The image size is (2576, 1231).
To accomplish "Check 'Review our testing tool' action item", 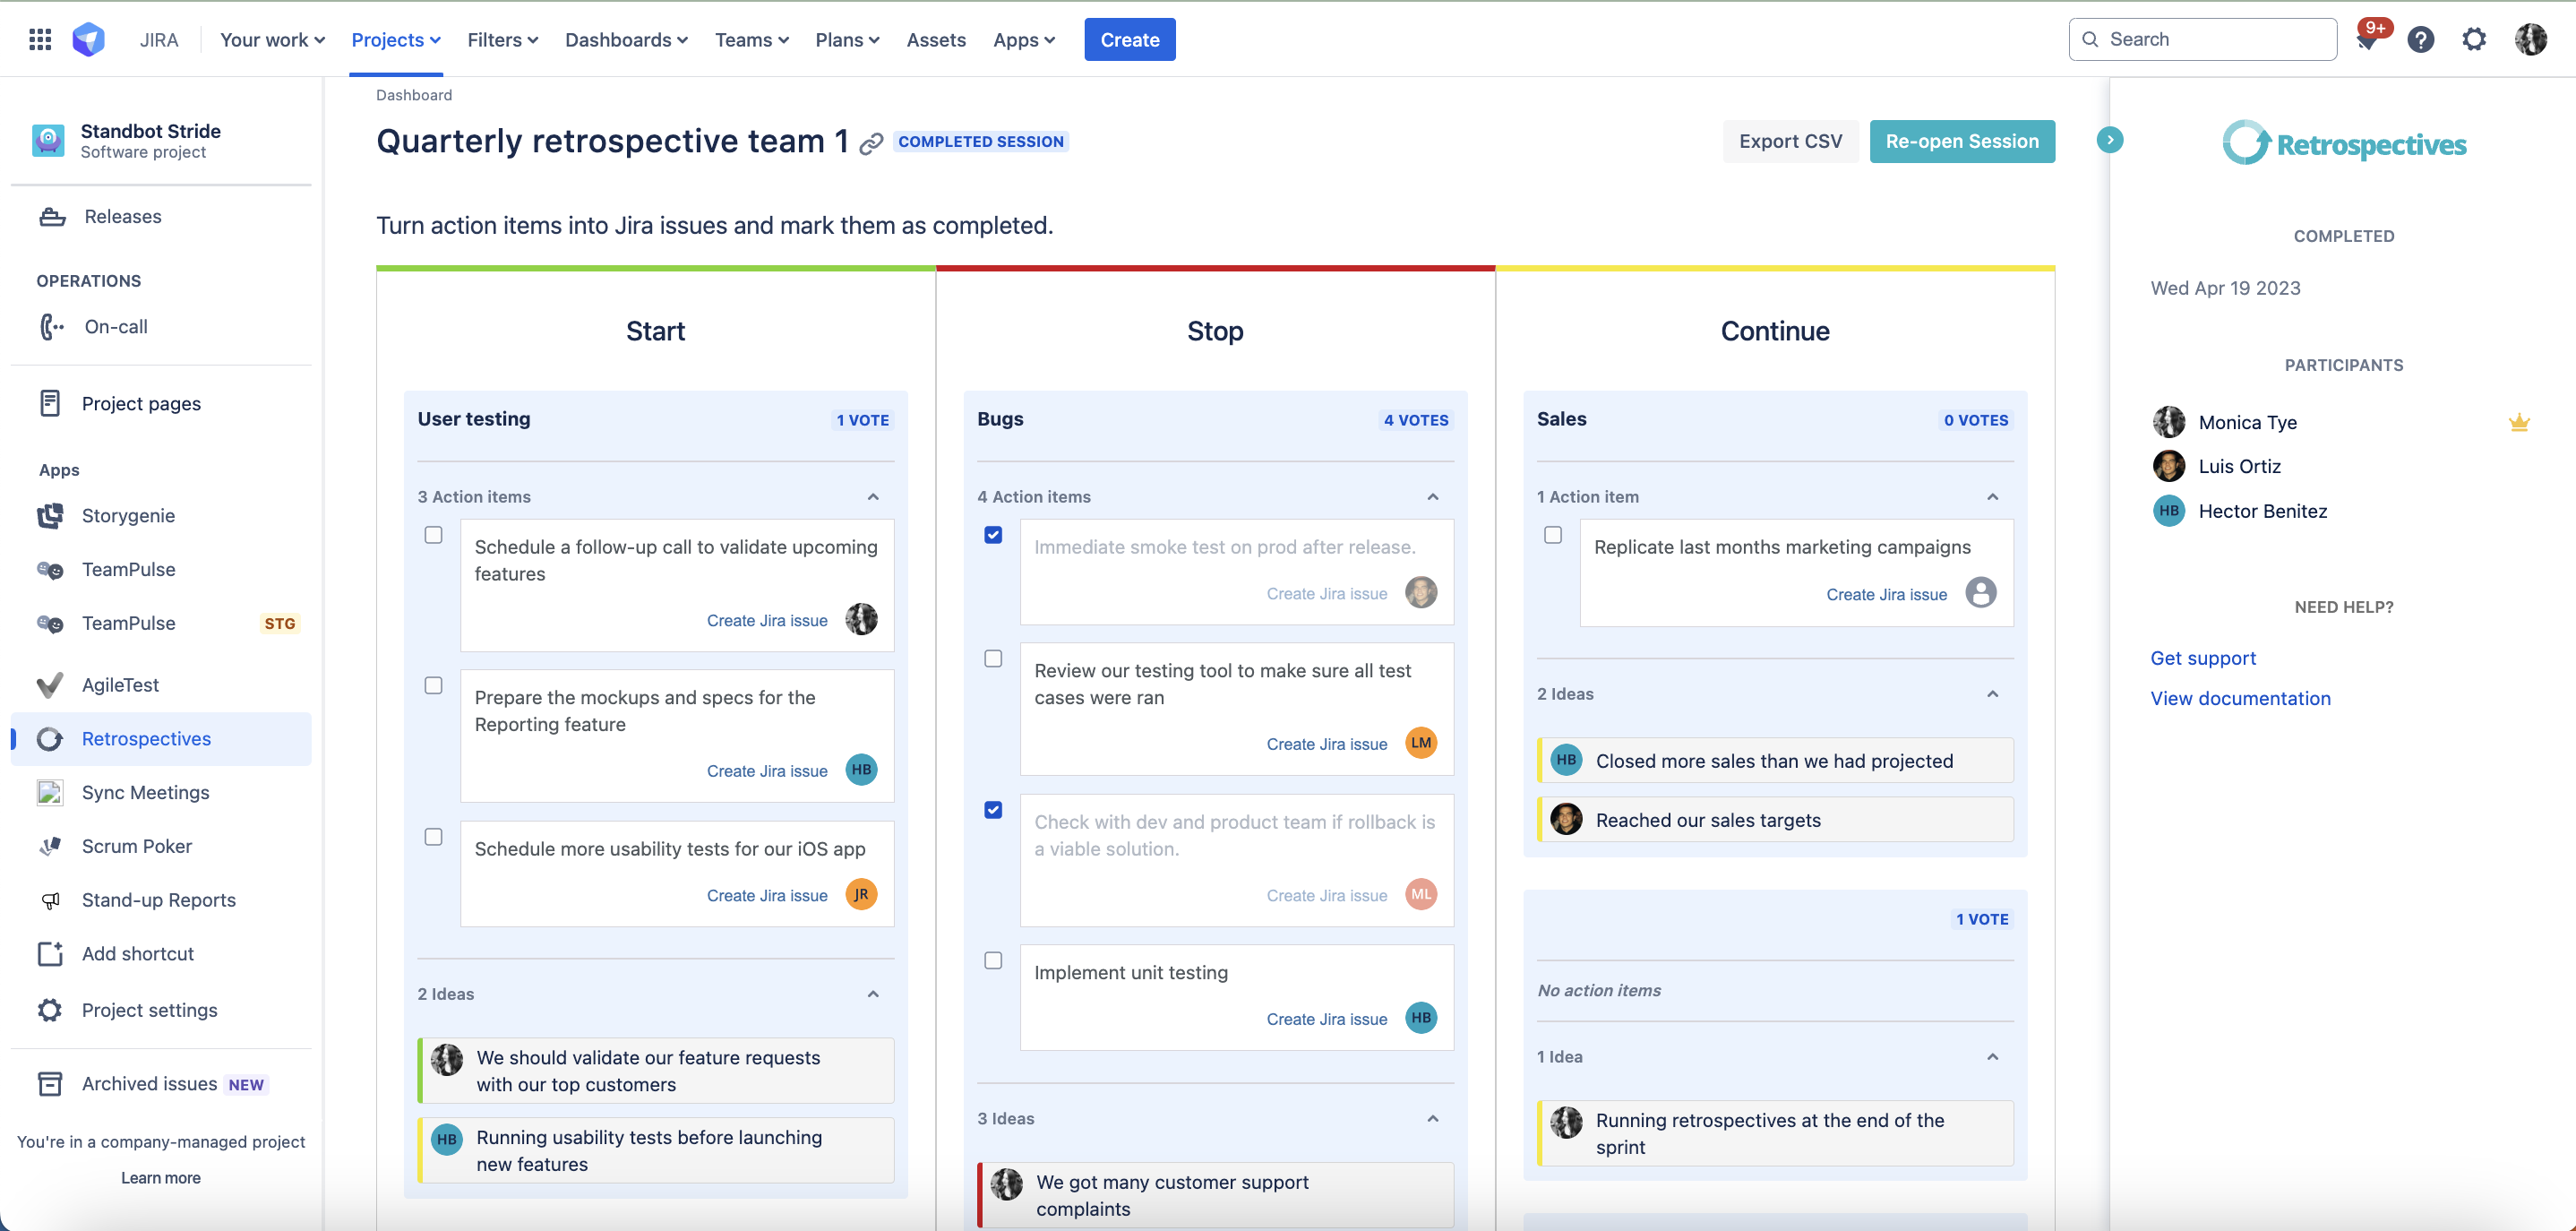I will coord(993,658).
